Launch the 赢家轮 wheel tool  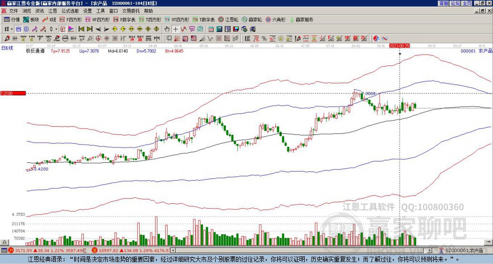click(x=252, y=19)
